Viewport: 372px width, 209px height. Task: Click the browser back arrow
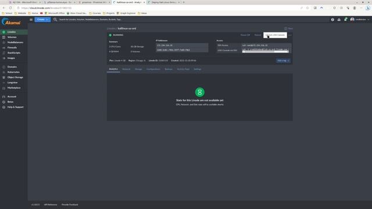point(4,8)
